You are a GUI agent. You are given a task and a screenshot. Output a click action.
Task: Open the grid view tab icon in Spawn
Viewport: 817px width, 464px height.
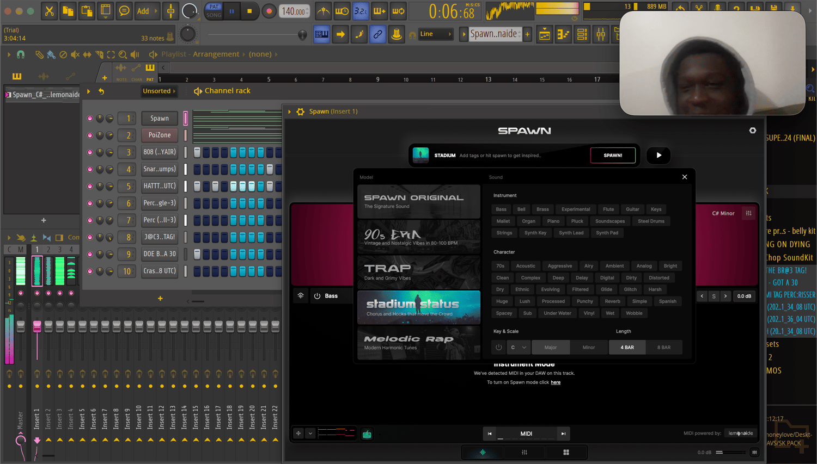pyautogui.click(x=566, y=452)
